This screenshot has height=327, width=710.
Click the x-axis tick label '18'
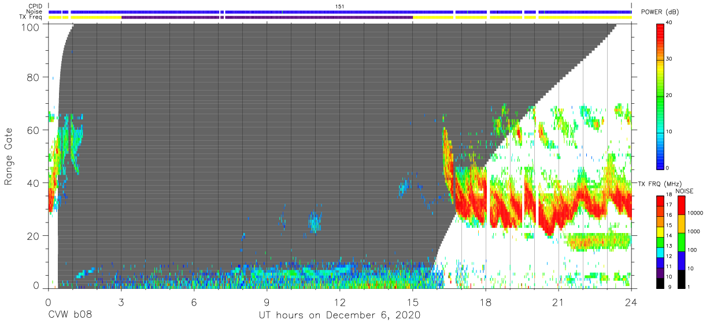pyautogui.click(x=486, y=302)
